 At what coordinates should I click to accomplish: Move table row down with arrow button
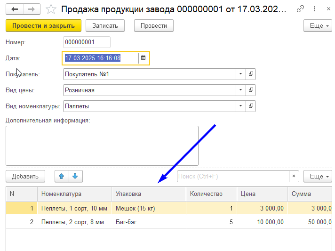tap(75, 176)
